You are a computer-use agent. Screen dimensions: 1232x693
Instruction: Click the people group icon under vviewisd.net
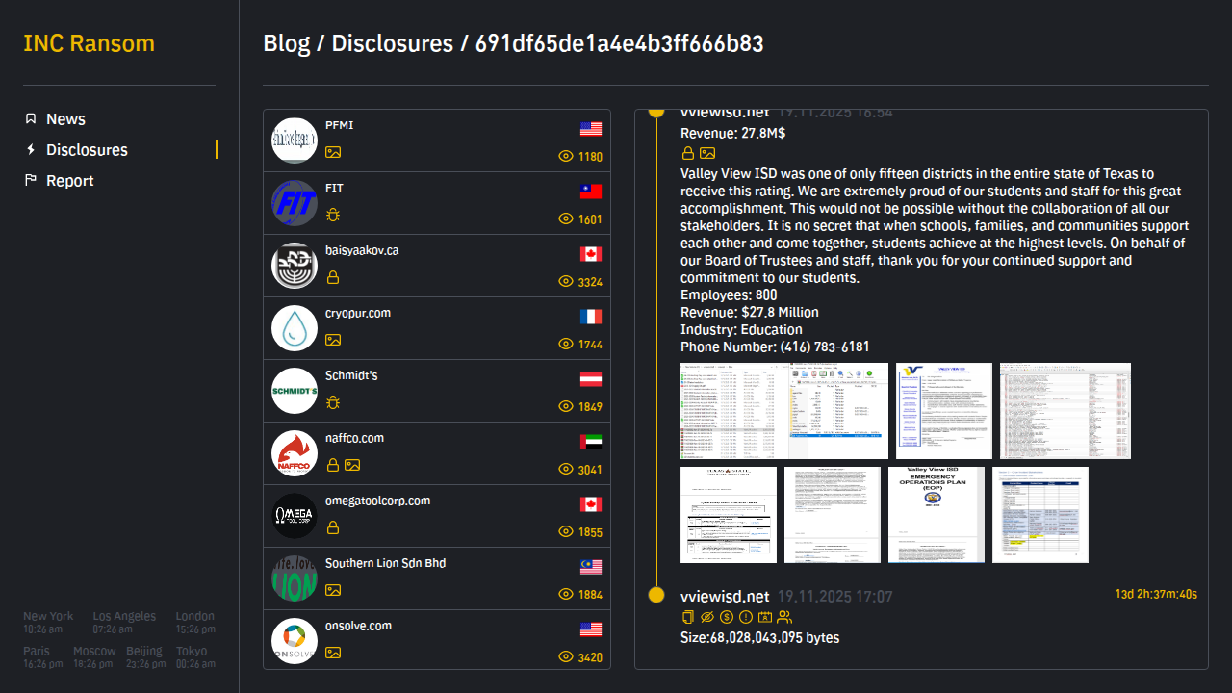pos(784,617)
